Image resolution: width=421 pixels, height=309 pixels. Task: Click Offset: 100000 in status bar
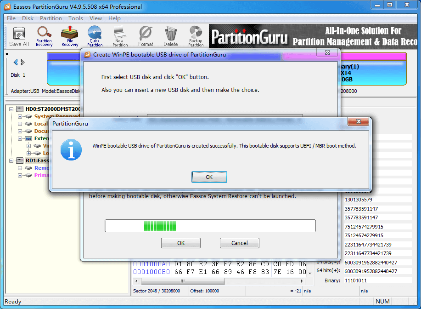coord(205,291)
